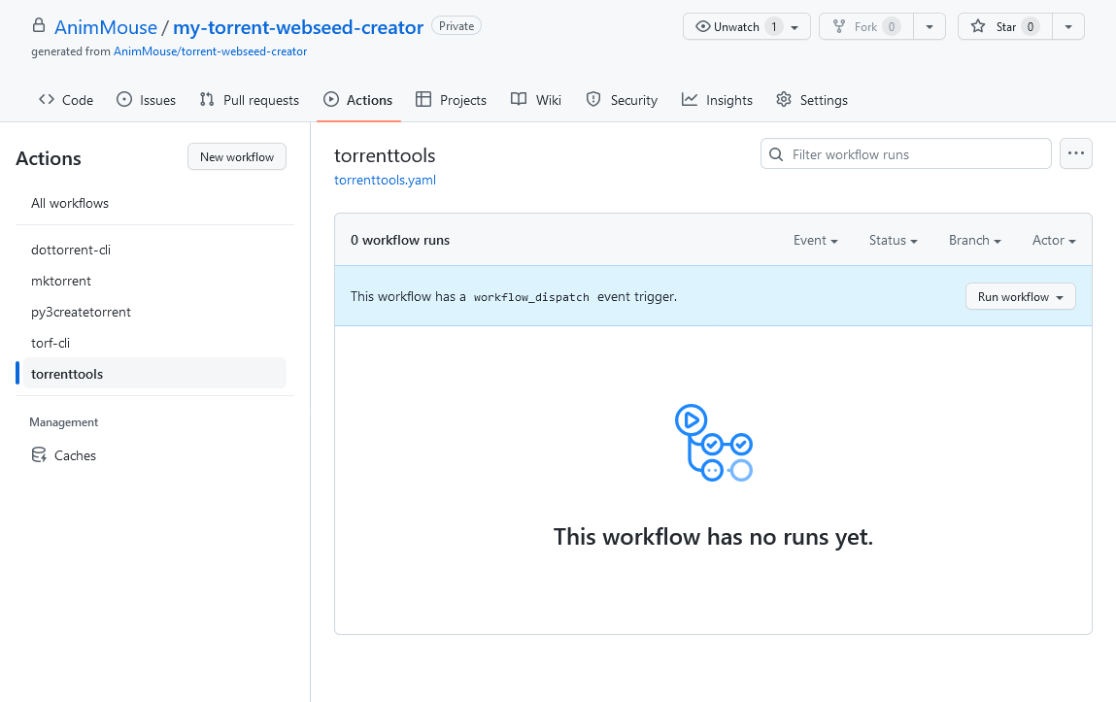Click the Issues circle icon
Image resolution: width=1116 pixels, height=702 pixels.
[x=124, y=100]
